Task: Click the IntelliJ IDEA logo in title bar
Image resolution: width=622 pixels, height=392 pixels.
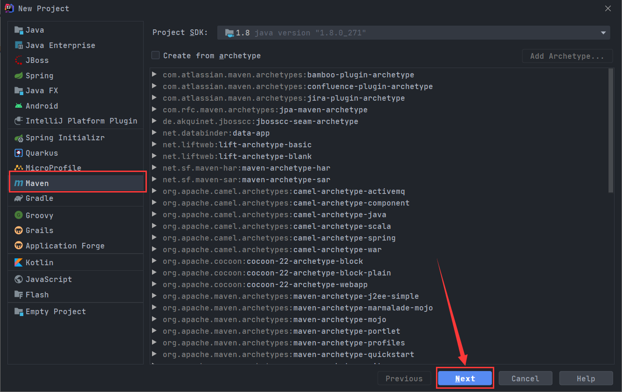Action: [9, 8]
